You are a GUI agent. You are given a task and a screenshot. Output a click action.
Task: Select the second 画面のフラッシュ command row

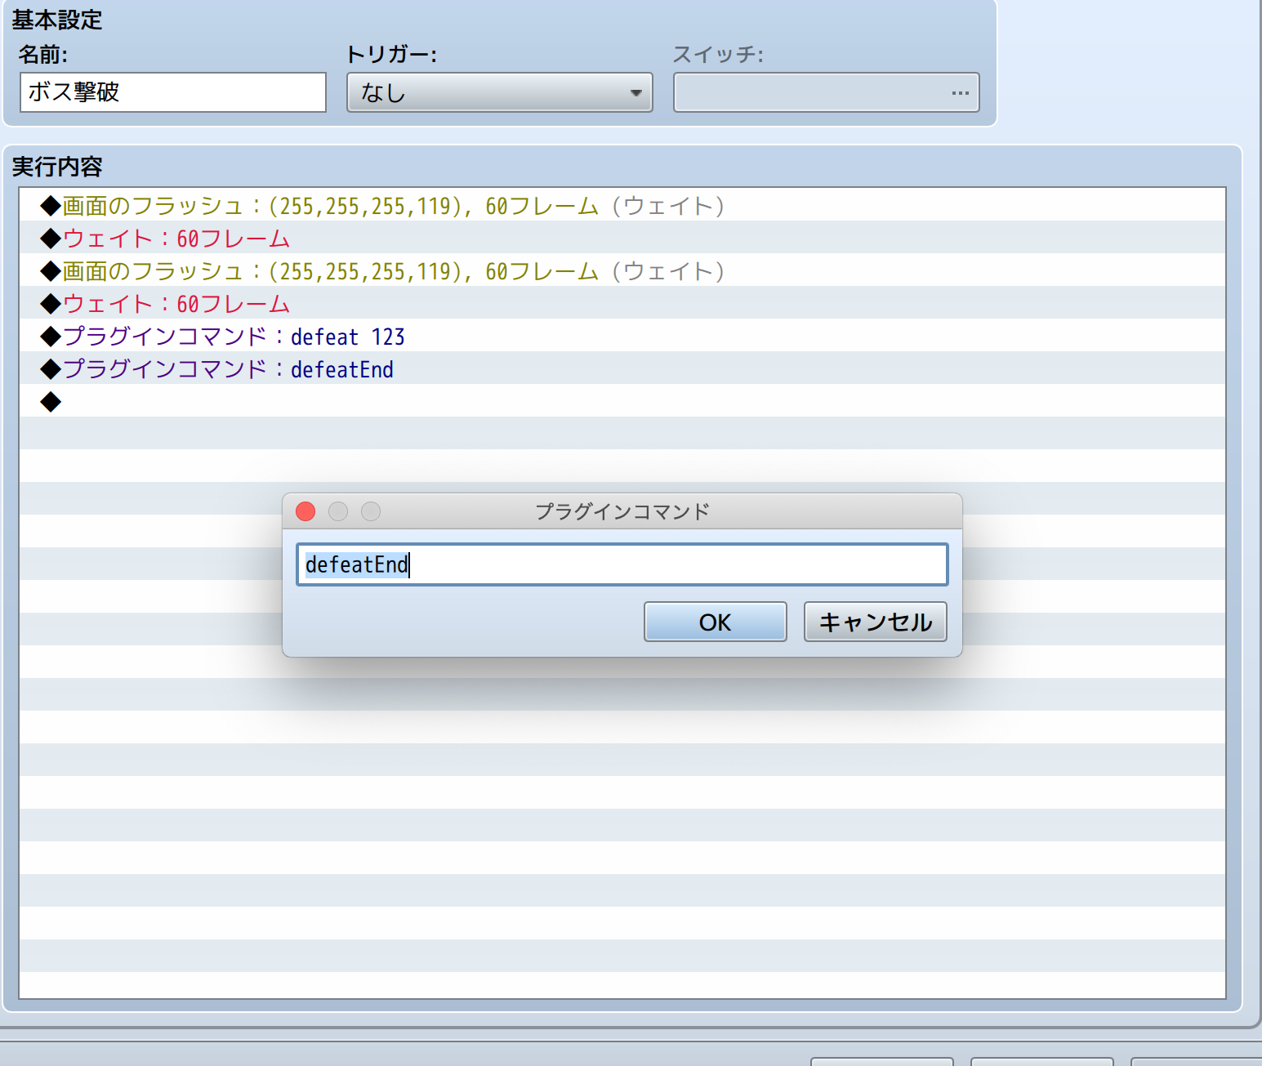point(392,271)
